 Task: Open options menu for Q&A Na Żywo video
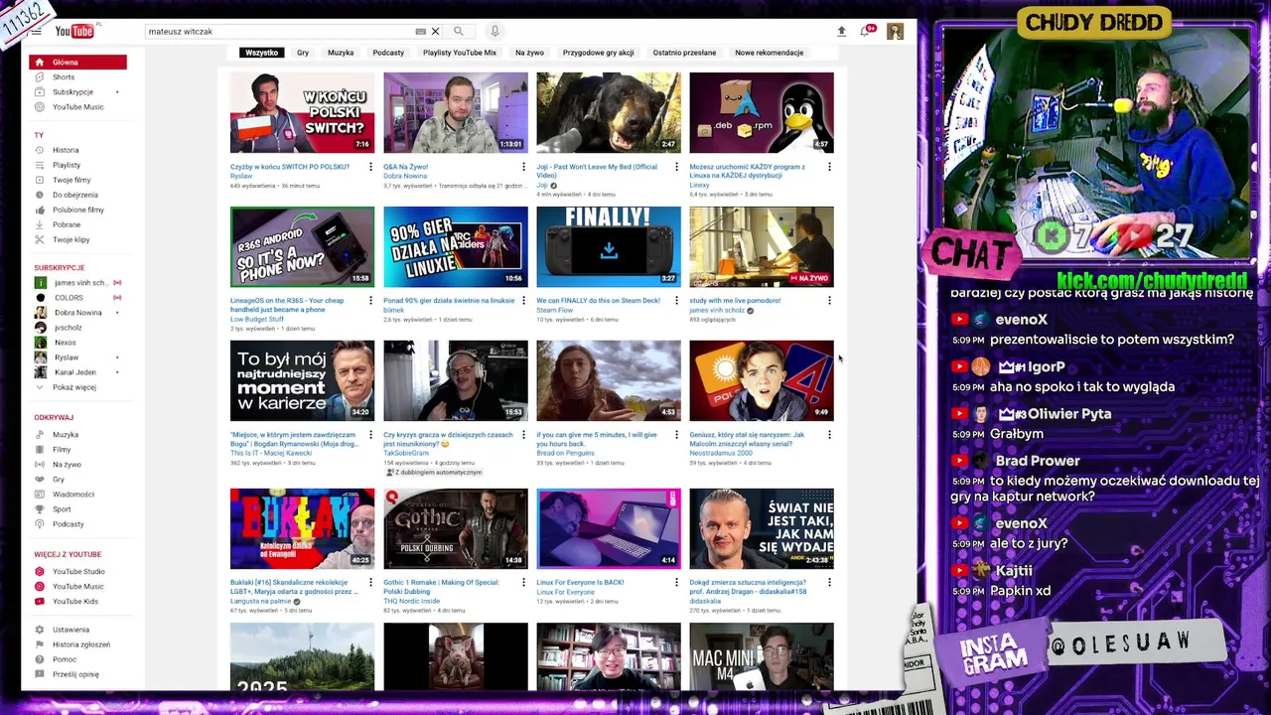tap(523, 167)
